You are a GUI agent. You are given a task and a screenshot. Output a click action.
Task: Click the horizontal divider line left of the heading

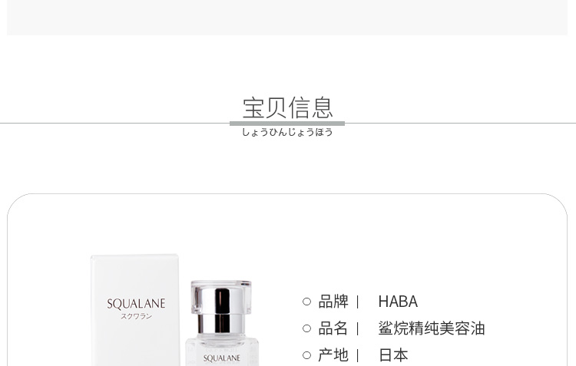coord(114,124)
